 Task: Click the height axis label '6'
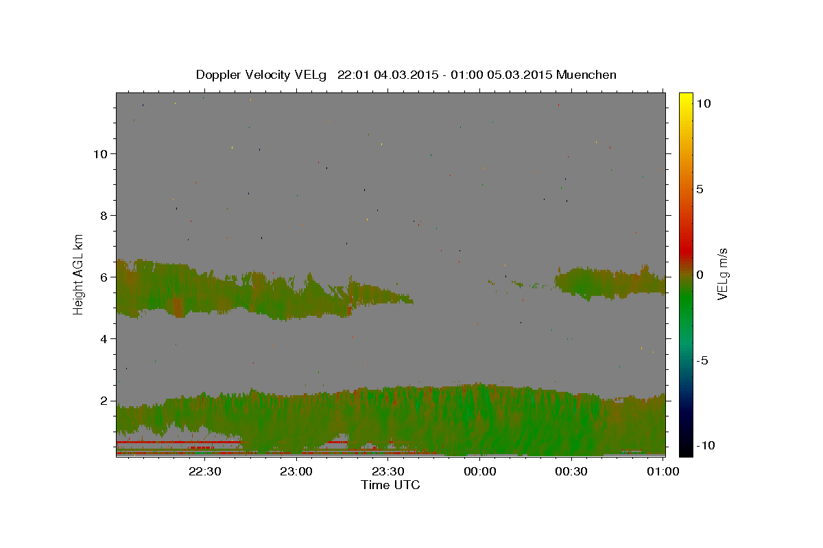point(103,277)
